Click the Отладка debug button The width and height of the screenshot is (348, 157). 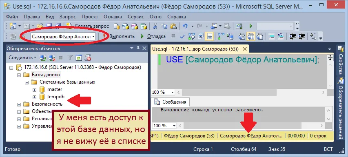coord(153,36)
